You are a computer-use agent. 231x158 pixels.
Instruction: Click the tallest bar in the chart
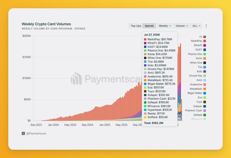[x=180, y=82]
